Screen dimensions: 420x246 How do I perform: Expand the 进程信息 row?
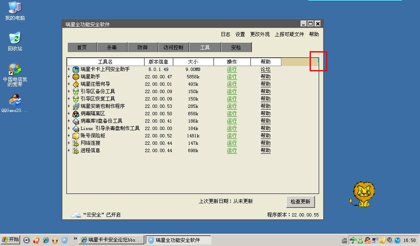tap(69, 150)
